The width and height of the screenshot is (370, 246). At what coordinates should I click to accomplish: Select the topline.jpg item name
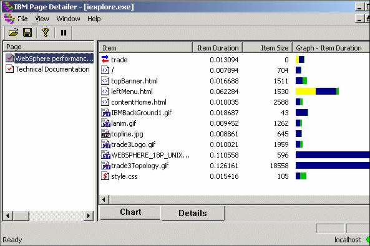pos(127,134)
